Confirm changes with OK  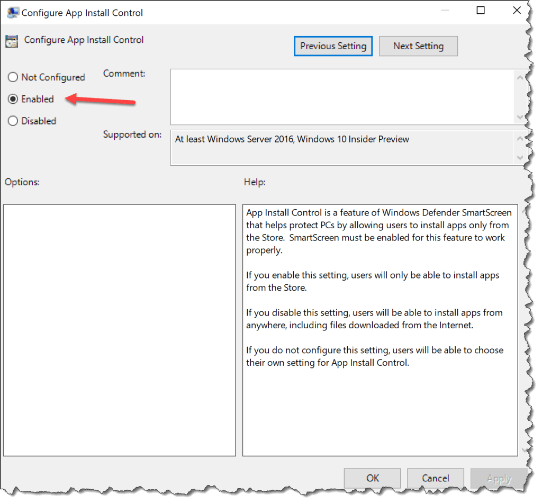(372, 478)
